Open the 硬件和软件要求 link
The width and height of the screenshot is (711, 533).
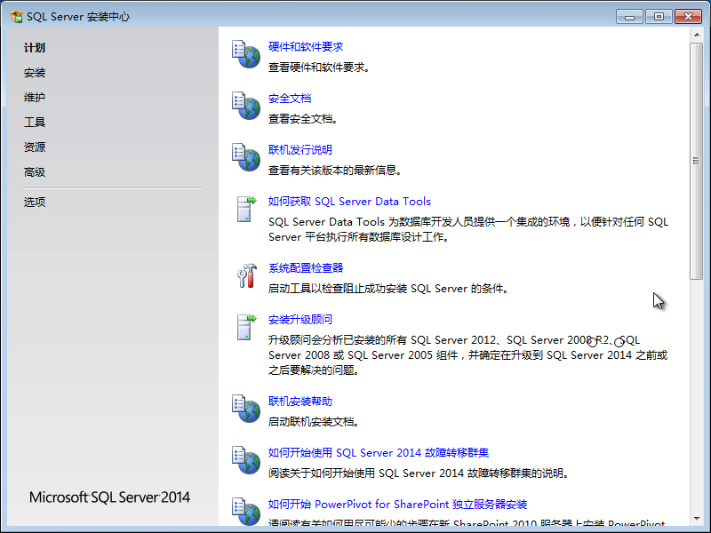[306, 47]
